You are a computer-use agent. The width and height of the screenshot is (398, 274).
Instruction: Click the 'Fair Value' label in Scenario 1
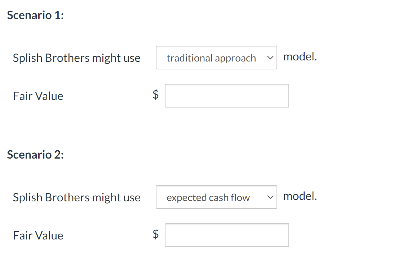[x=38, y=96]
